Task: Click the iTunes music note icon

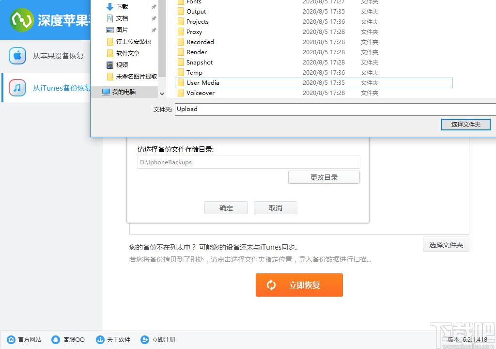Action: 17,88
